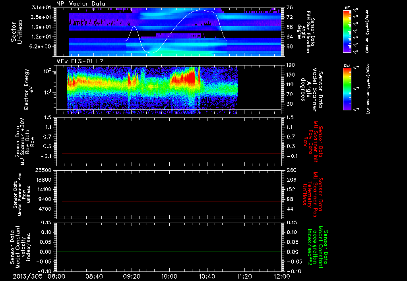407x281 pixels.
Task: Click the '2013/305 08:00' start time label
Action: pyautogui.click(x=39, y=277)
